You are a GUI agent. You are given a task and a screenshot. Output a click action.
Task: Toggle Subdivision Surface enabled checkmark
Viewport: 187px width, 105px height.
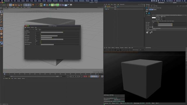pyautogui.click(x=117, y=8)
